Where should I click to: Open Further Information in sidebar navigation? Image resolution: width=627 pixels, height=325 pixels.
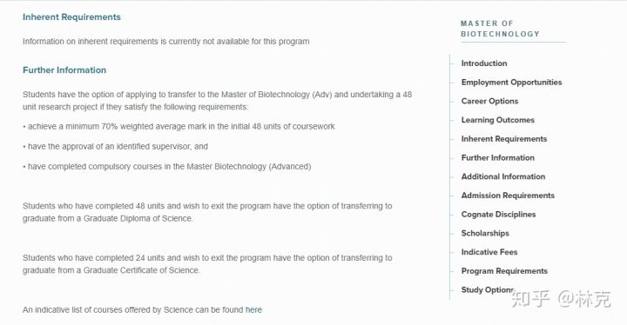pos(497,157)
